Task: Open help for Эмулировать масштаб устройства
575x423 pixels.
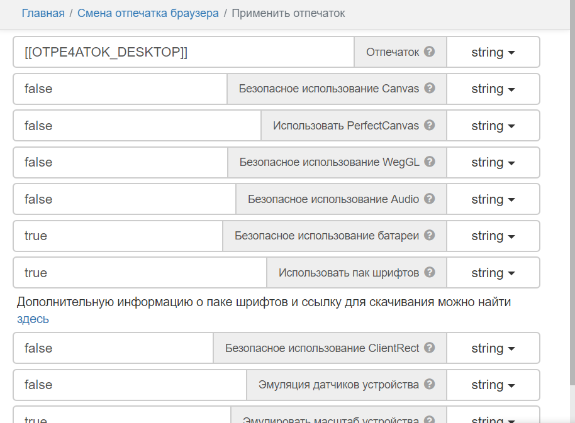Action: click(x=430, y=418)
